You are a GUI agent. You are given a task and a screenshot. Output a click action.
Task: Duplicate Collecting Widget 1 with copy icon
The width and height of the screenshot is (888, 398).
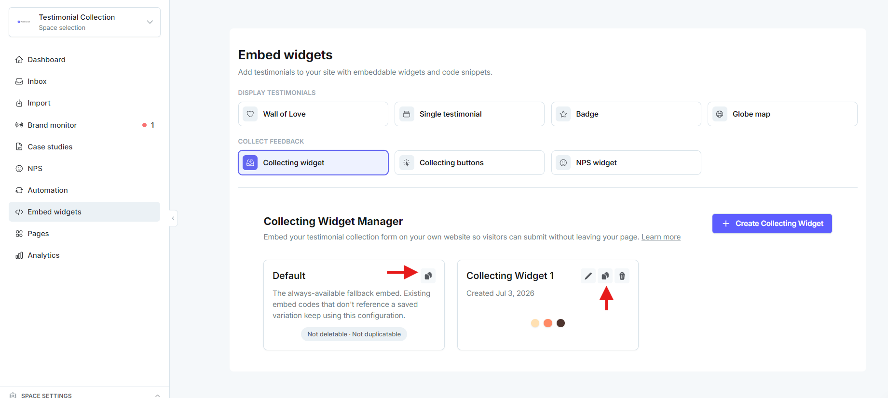[x=605, y=276]
